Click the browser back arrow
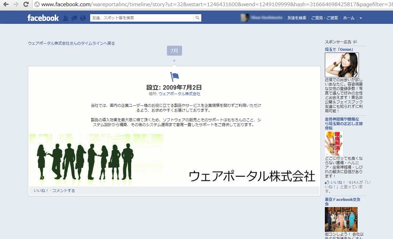The width and height of the screenshot is (393, 239). tap(6, 4)
